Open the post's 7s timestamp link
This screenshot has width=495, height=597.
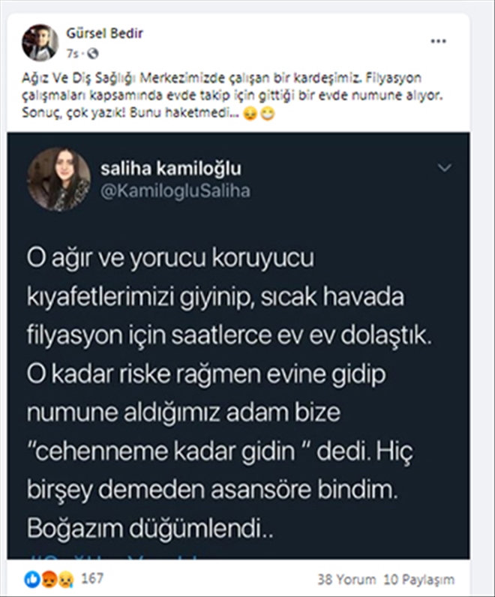pyautogui.click(x=70, y=53)
